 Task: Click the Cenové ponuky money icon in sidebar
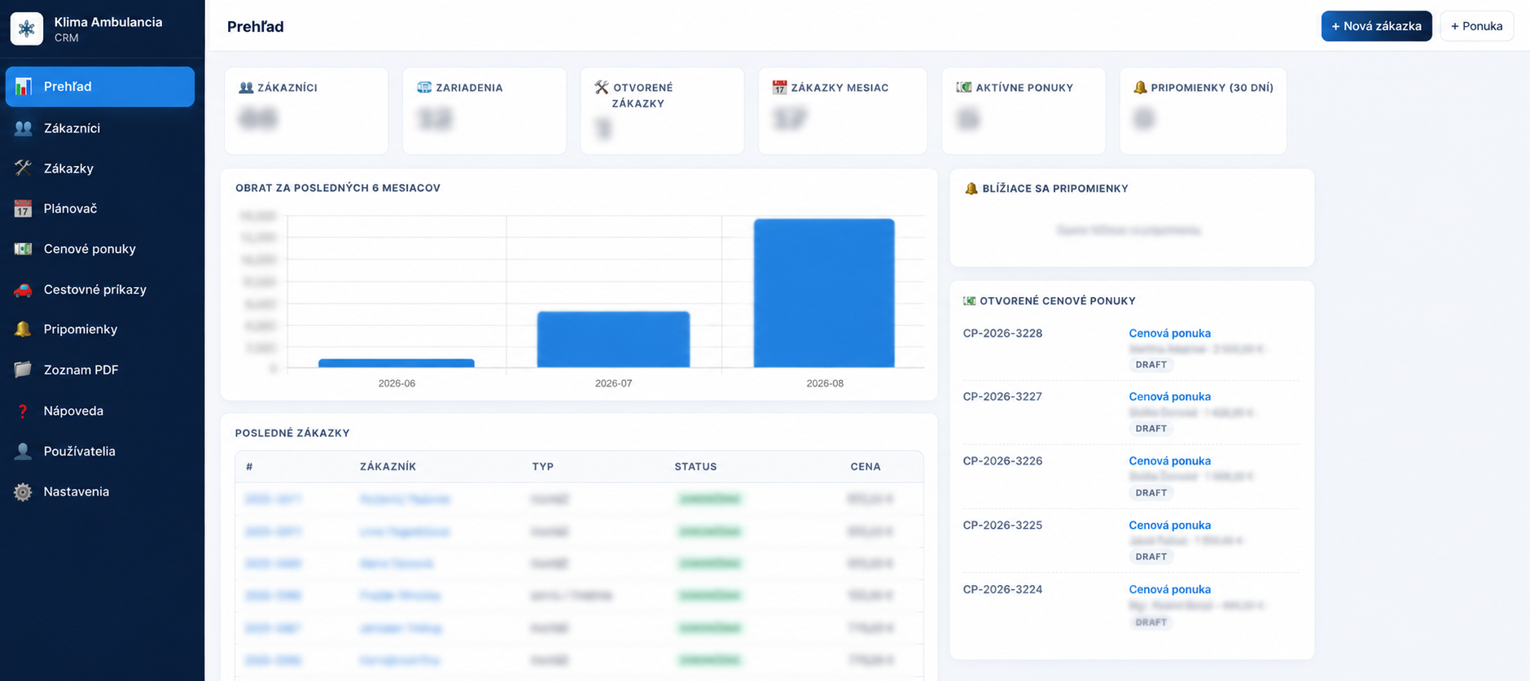click(23, 249)
